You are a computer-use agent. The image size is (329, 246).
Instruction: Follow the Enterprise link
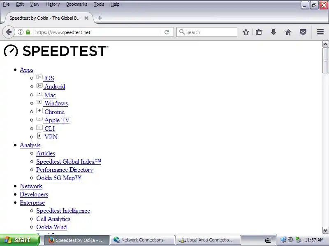[x=32, y=203]
